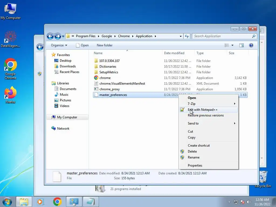
Task: Click the Chrome taskbar icon
Action: tap(57, 202)
